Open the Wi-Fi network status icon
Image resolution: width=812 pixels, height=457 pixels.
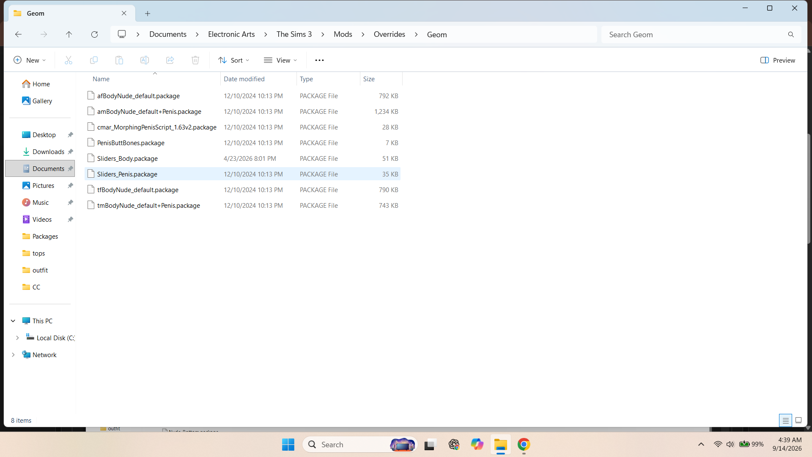(718, 444)
